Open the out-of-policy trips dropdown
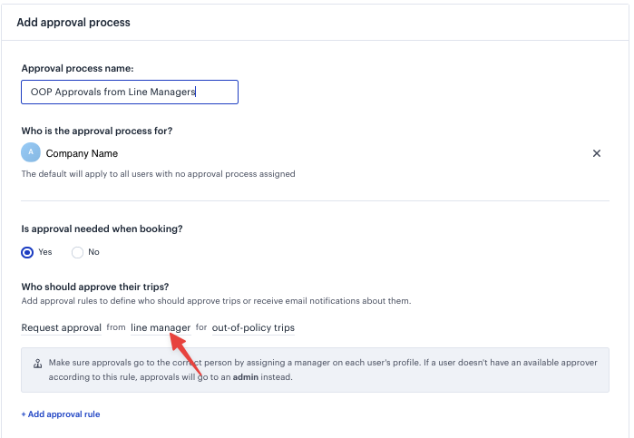 pos(253,328)
